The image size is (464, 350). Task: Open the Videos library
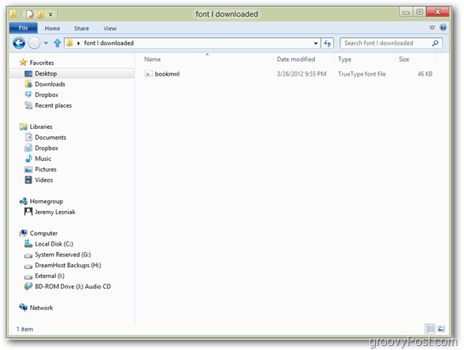coord(44,180)
